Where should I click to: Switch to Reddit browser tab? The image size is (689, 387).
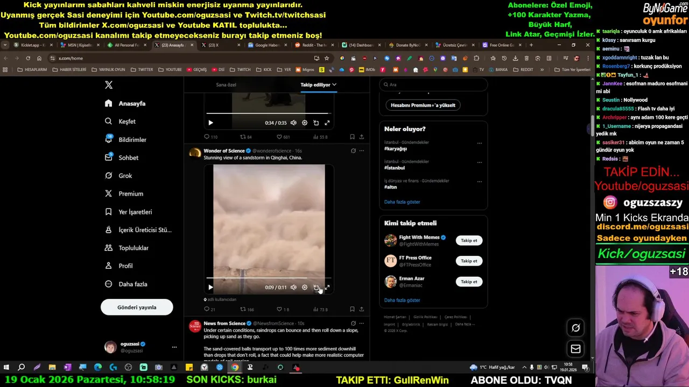[x=315, y=45]
